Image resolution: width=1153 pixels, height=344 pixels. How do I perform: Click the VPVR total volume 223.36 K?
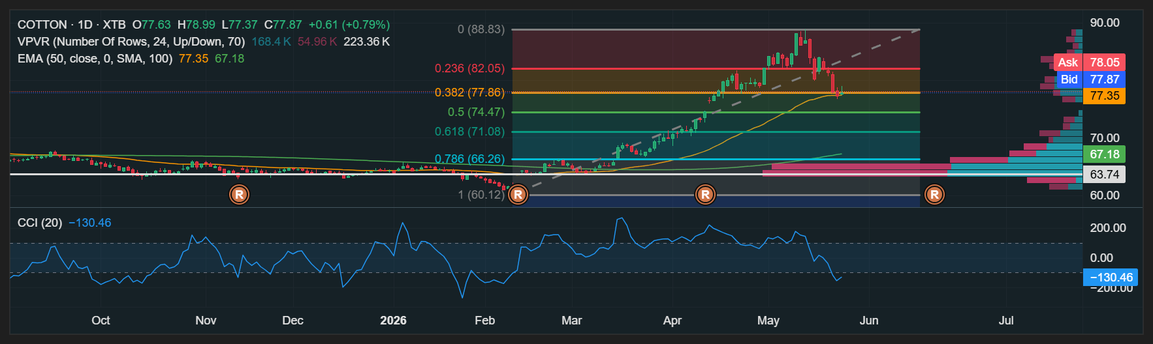[x=366, y=42]
